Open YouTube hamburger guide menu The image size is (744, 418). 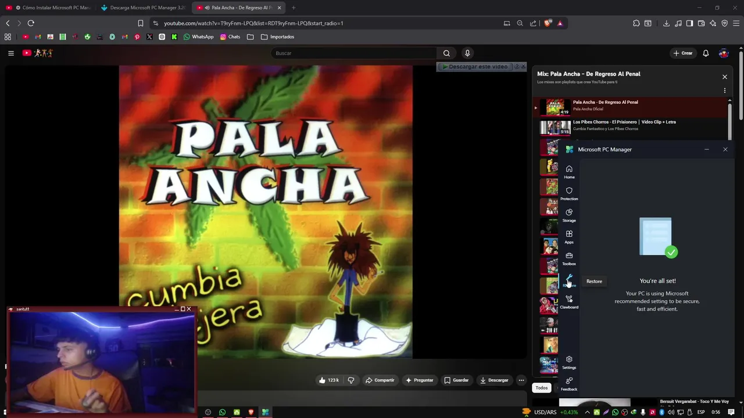click(10, 53)
